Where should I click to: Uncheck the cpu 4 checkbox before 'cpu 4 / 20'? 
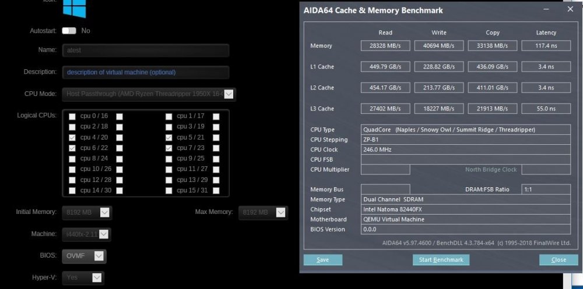click(x=72, y=138)
